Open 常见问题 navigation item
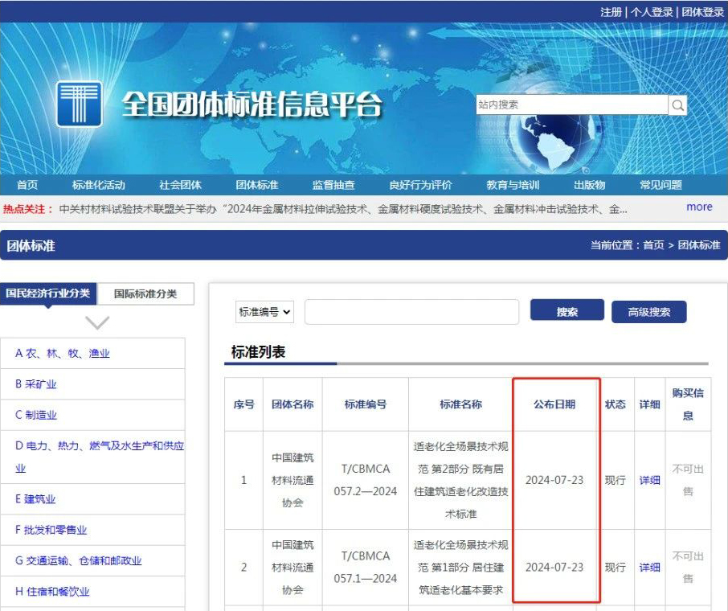The height and width of the screenshot is (611, 728). click(x=661, y=185)
